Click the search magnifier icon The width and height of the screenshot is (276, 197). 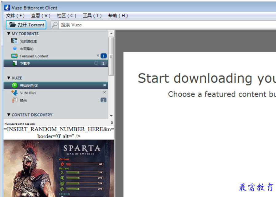(x=55, y=25)
